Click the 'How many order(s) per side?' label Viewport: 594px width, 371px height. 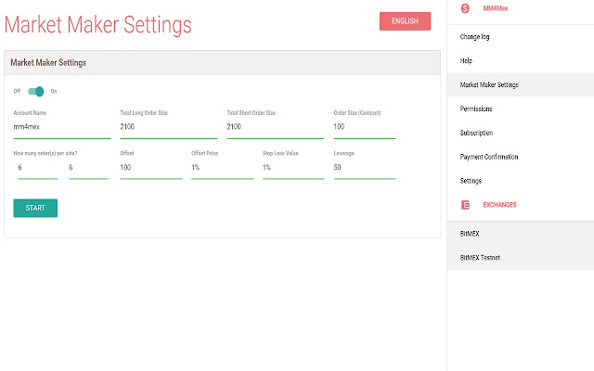point(45,153)
